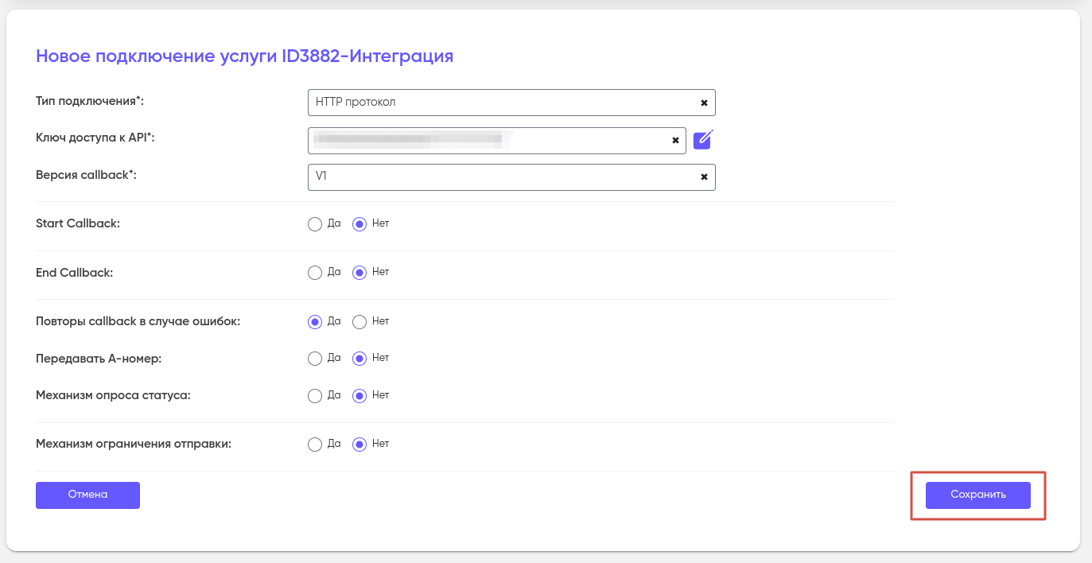Open the Тип подключения dropdown
1092x563 pixels.
pos(501,103)
